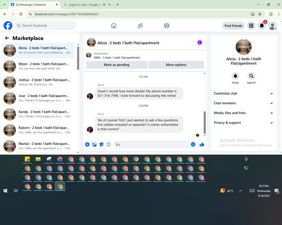Expand the Customize chat section
282x225 pixels.
tap(244, 94)
